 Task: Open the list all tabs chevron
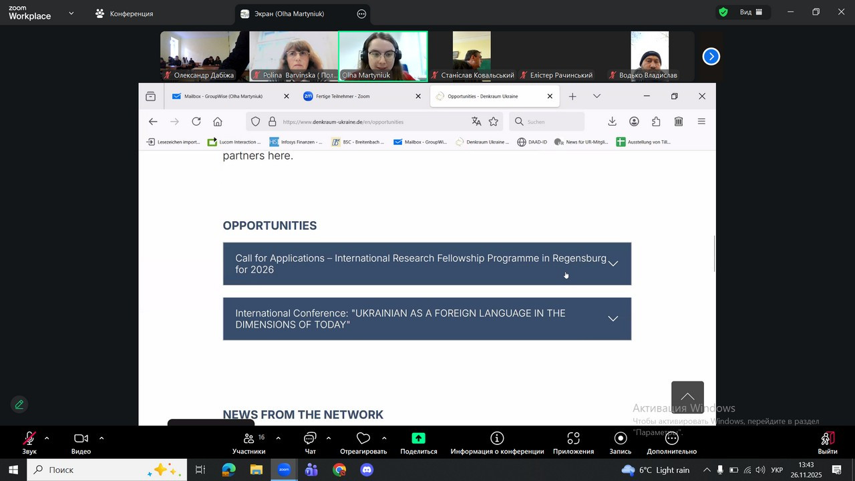[x=596, y=96]
